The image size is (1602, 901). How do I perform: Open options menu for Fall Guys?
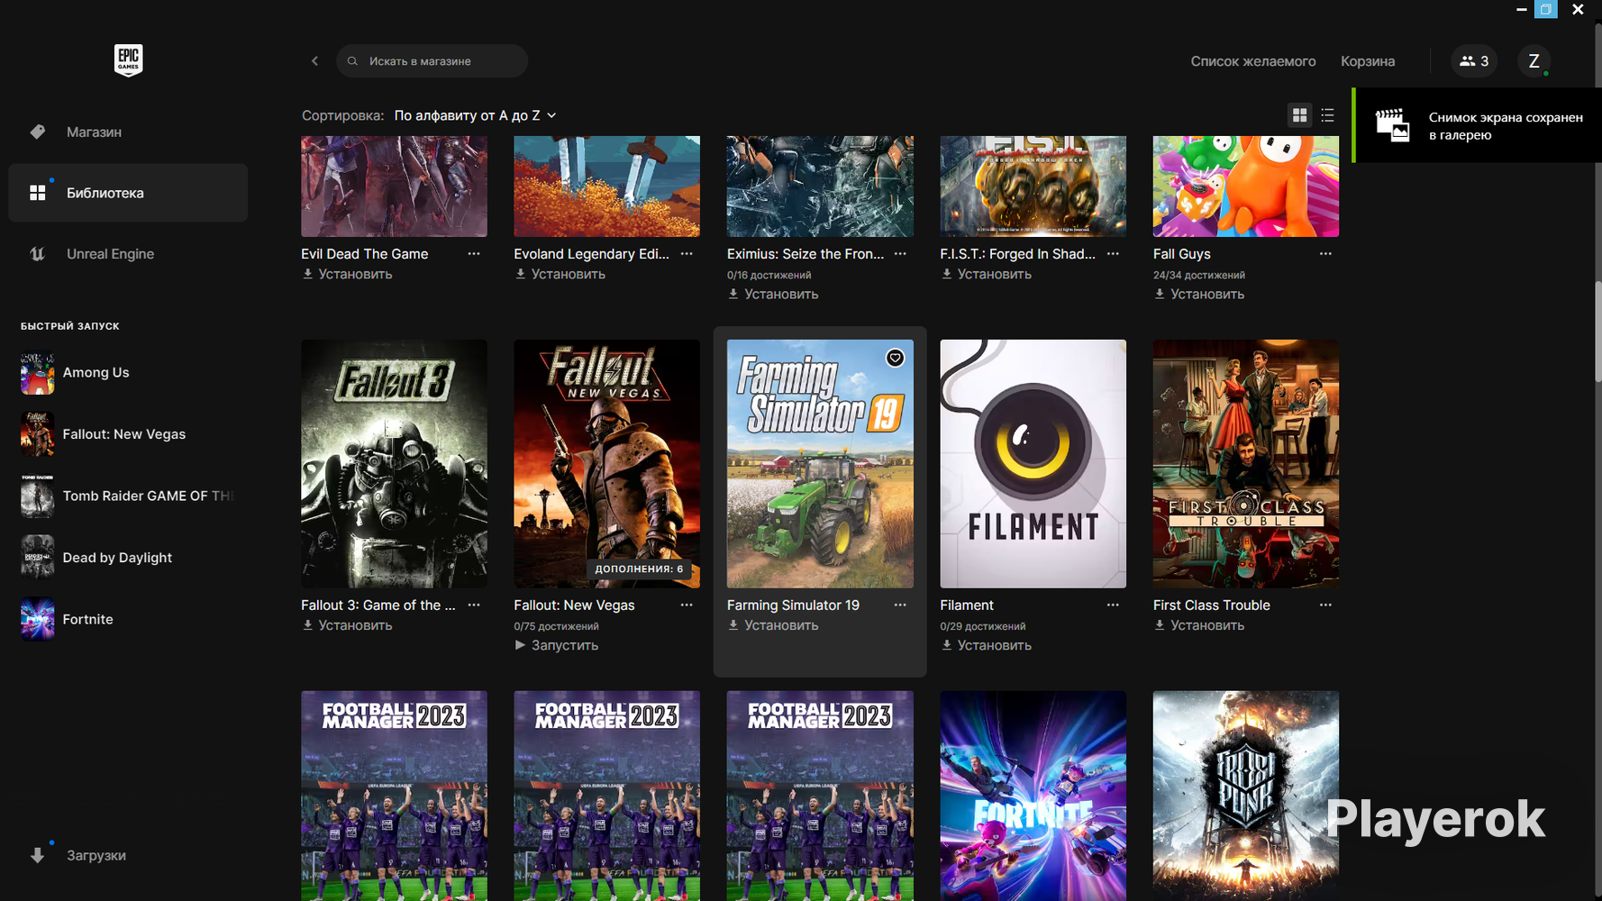coord(1325,254)
